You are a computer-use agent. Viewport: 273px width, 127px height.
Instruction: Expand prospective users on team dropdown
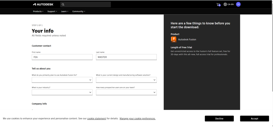click(126, 92)
